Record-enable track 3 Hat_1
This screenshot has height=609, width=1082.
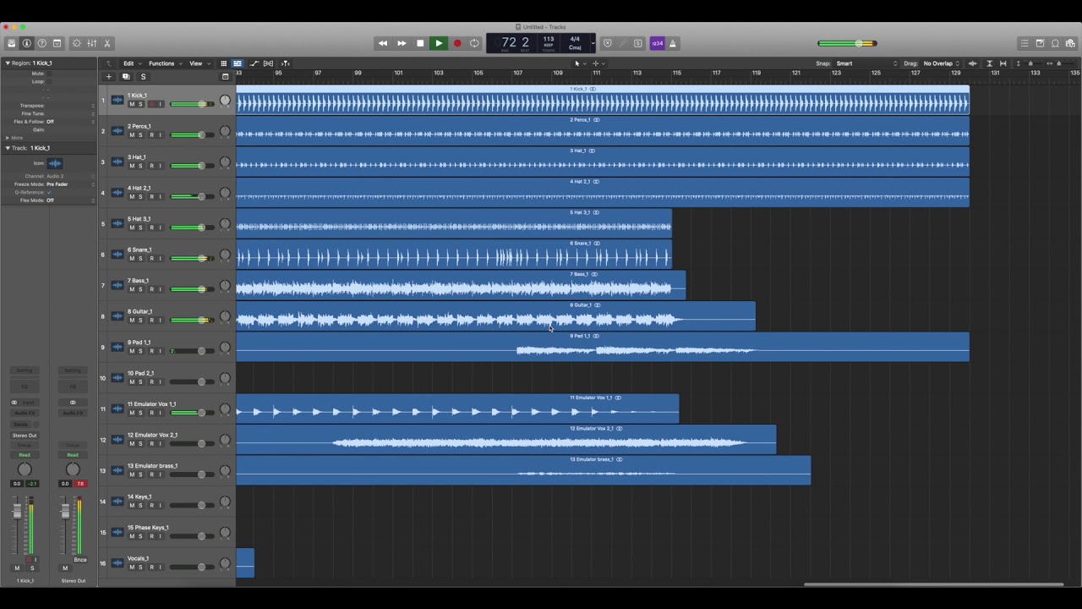pyautogui.click(x=151, y=166)
